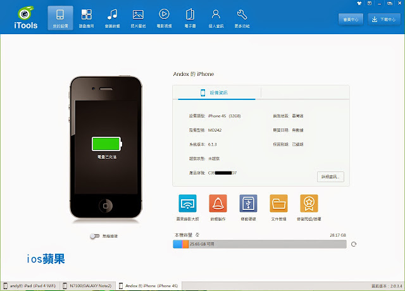Viewport: 405px width, 291px height.
Task: Refresh the storage capacity bar
Action: point(354,244)
